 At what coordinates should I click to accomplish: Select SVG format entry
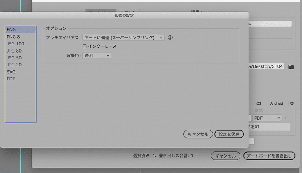coord(20,72)
